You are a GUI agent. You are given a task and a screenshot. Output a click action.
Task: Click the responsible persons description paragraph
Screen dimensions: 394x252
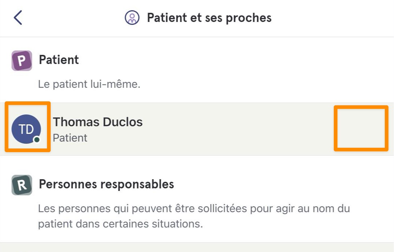coord(194,216)
